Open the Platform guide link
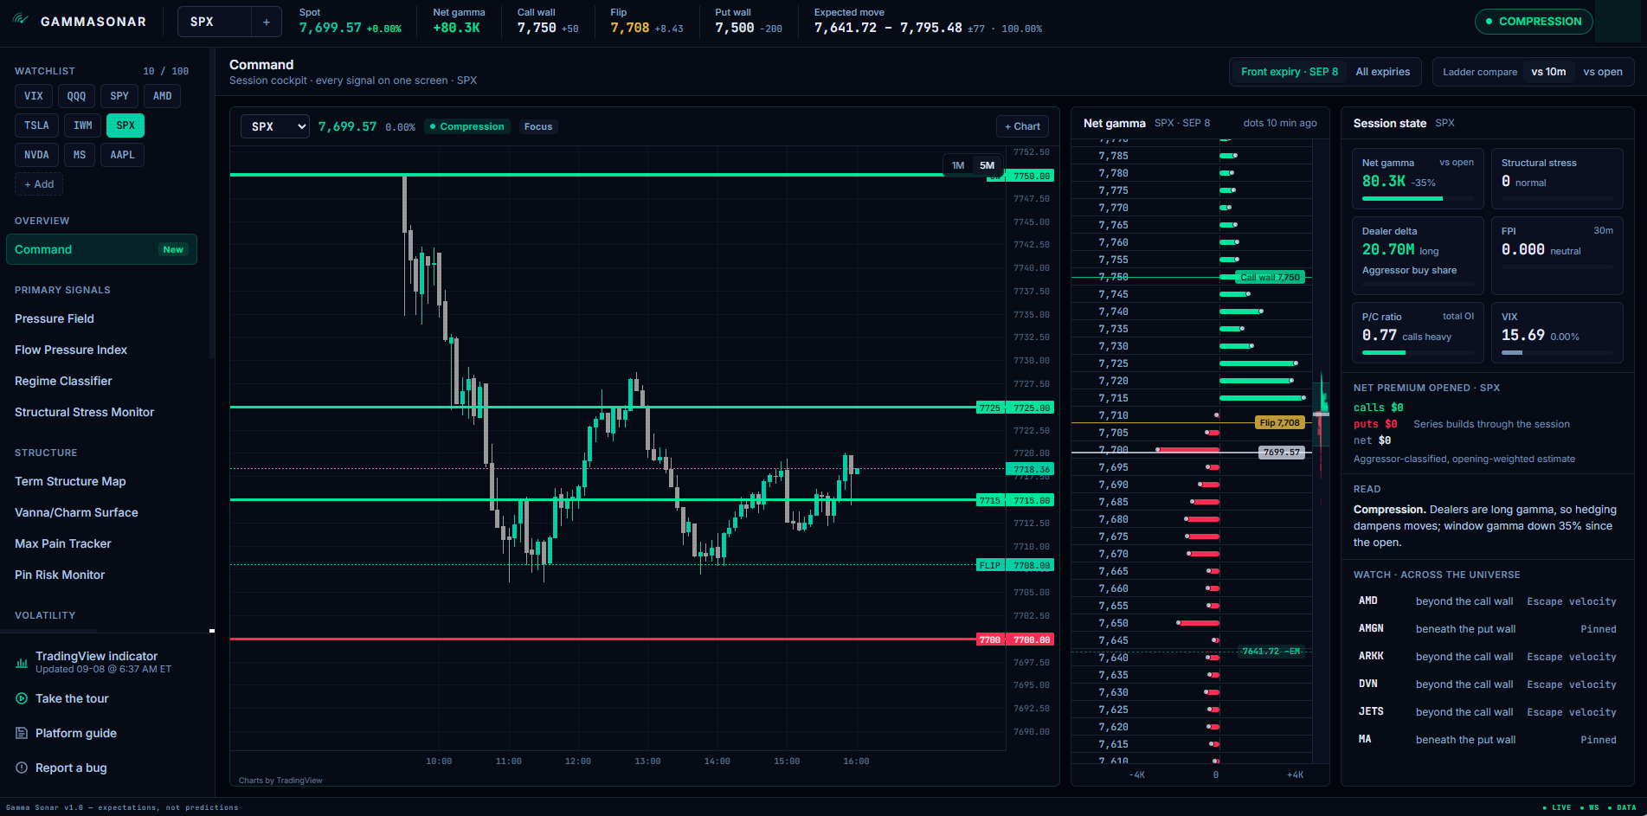Image resolution: width=1647 pixels, height=816 pixels. pyautogui.click(x=76, y=733)
